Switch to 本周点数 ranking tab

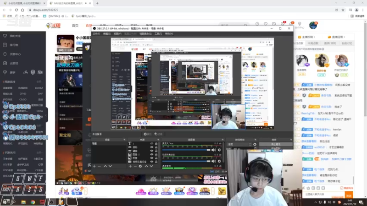[313, 43]
